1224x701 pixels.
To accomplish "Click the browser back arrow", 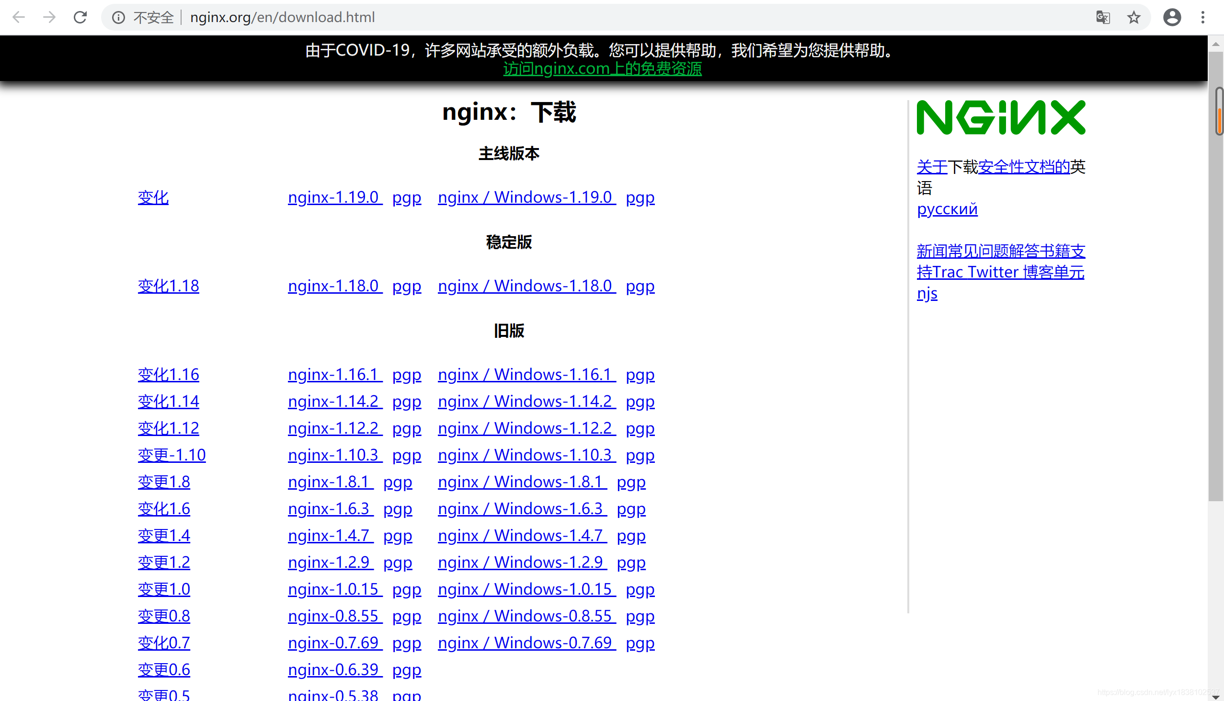I will pos(18,17).
